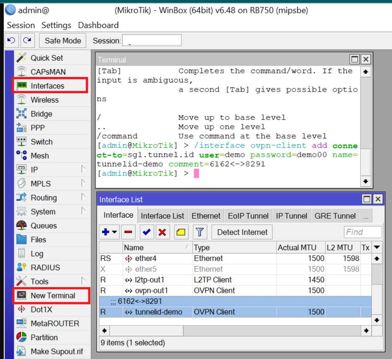Click the Detect Internet button
The height and width of the screenshot is (359, 392).
[x=242, y=232]
